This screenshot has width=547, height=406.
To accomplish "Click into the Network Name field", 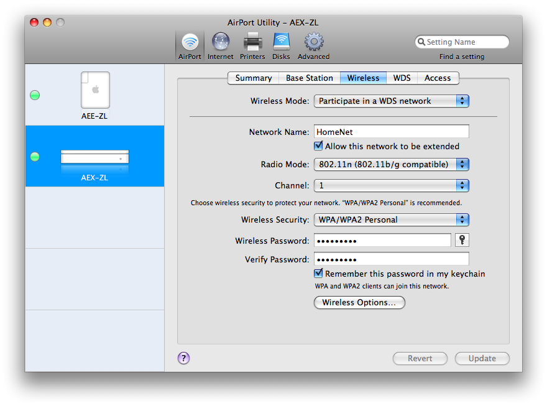I will click(392, 132).
